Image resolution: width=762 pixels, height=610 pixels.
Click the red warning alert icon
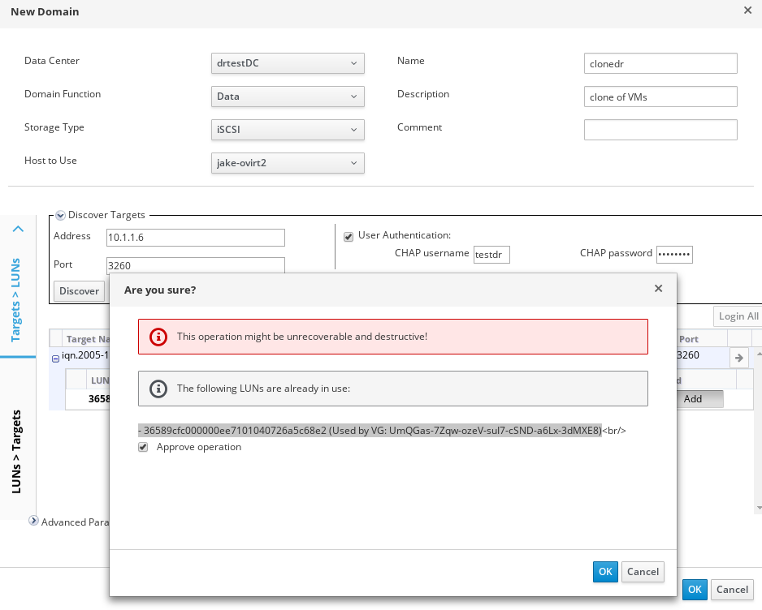[159, 337]
